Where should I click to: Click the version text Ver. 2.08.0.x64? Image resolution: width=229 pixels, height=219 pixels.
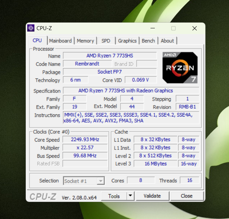(79, 197)
